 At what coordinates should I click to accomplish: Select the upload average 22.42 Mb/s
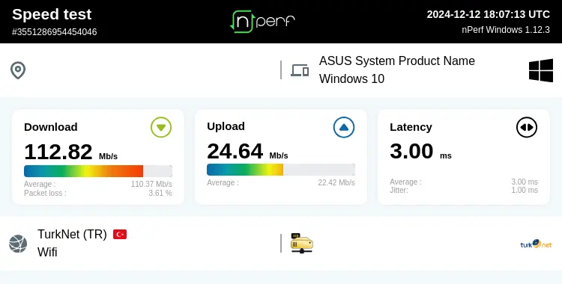336,182
